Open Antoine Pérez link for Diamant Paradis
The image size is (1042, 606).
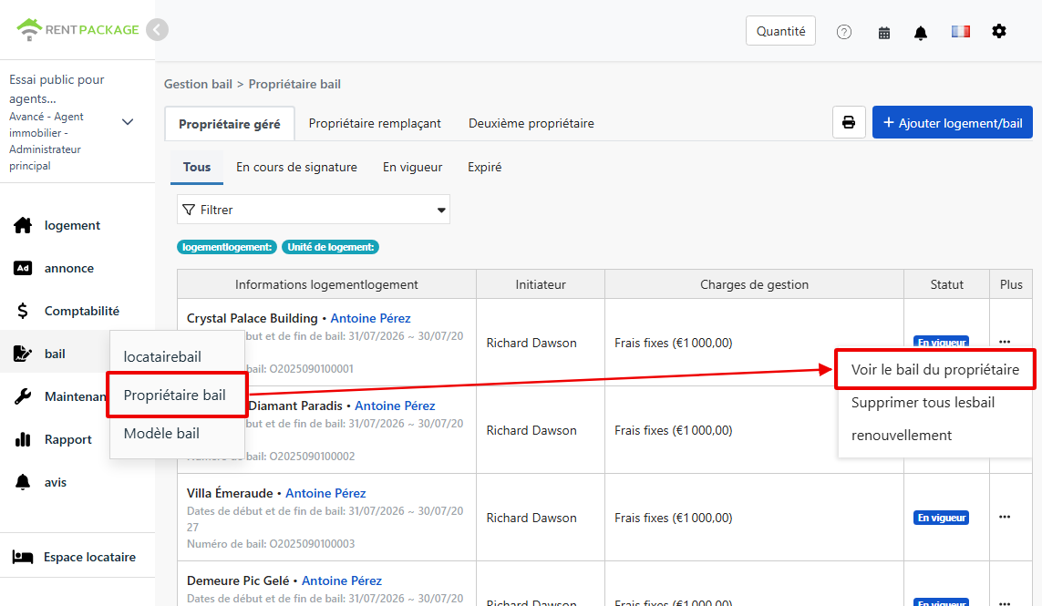395,406
